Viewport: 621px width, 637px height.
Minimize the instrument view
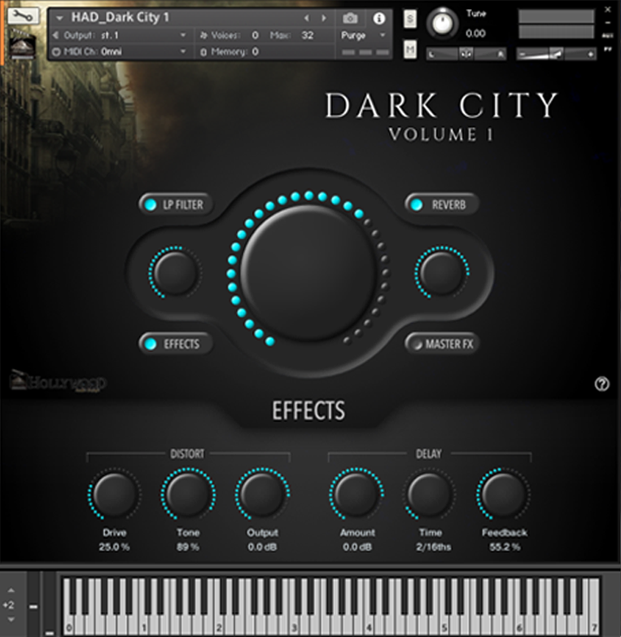pos(608,23)
